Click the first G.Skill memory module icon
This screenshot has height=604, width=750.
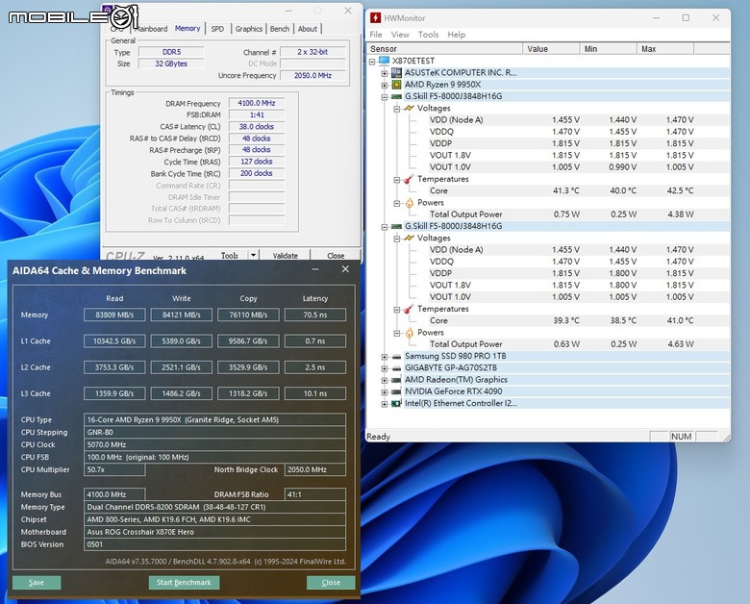pyautogui.click(x=396, y=96)
